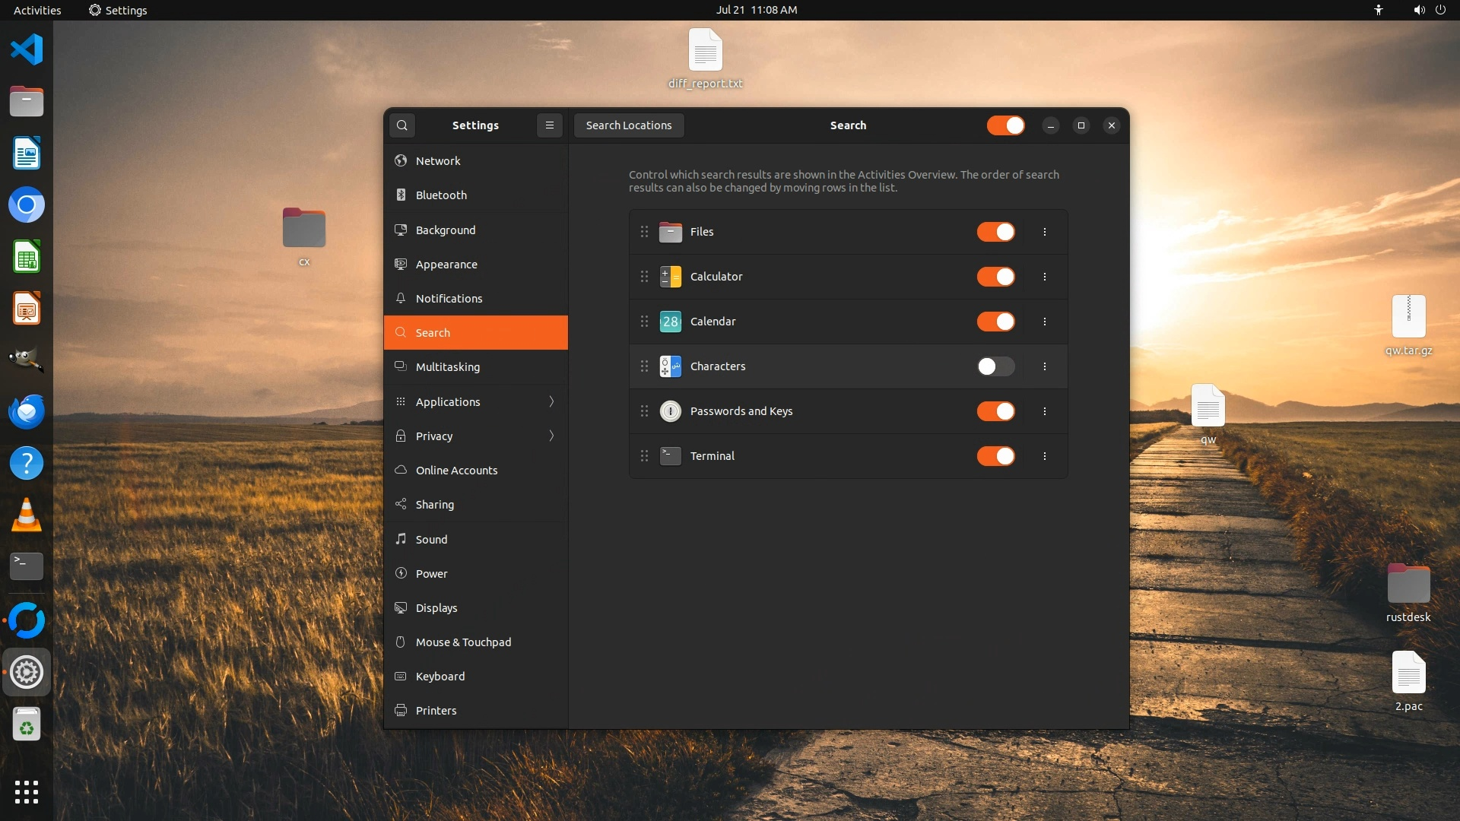Screen dimensions: 1460x821
Task: Click the Passwords and Keys icon
Action: tap(670, 411)
